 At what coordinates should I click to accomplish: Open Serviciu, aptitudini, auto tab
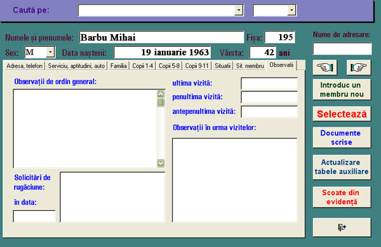[76, 66]
